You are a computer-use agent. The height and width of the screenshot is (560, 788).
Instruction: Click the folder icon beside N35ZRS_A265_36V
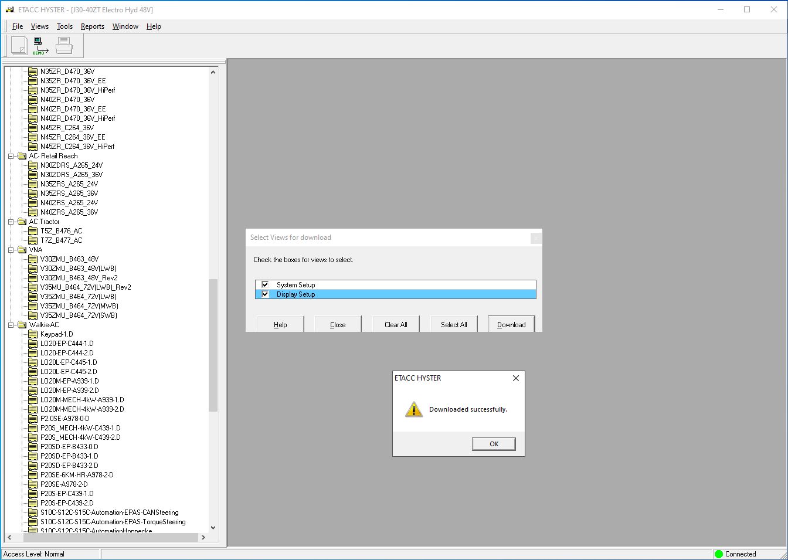pyautogui.click(x=33, y=194)
